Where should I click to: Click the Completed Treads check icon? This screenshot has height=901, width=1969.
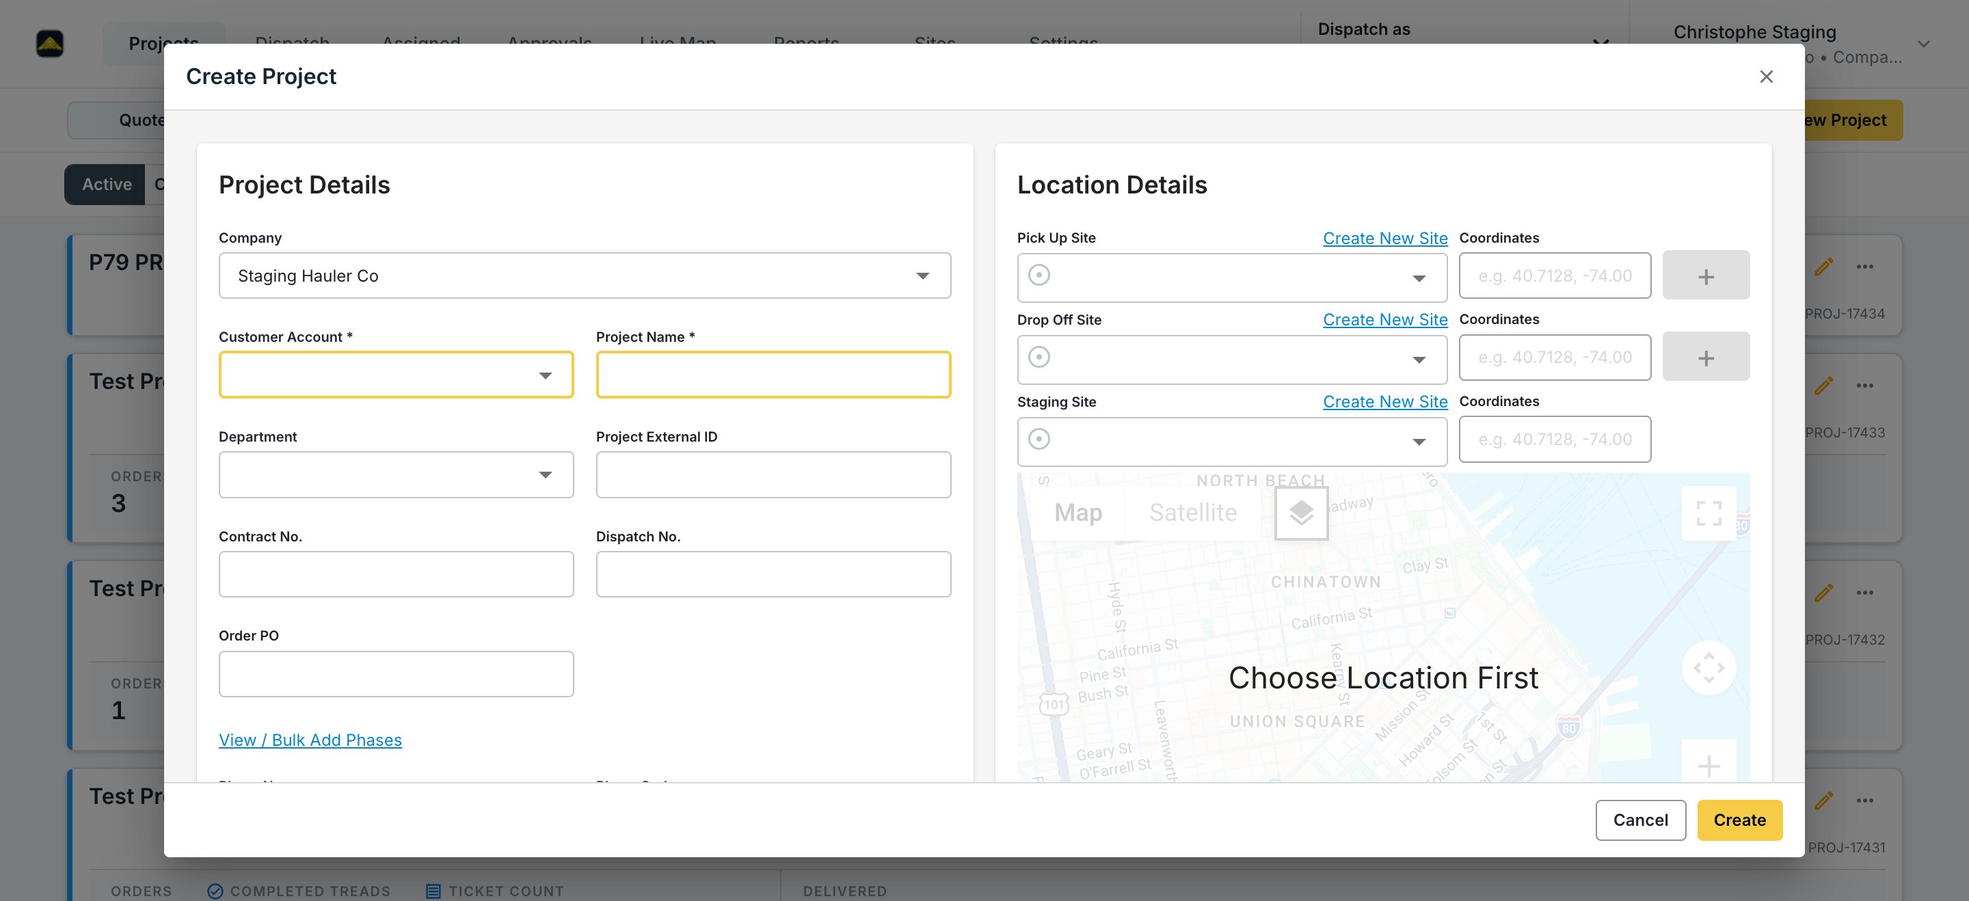click(215, 890)
